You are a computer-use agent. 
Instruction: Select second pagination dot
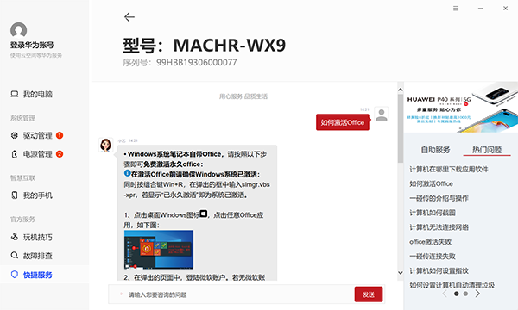[465, 294]
